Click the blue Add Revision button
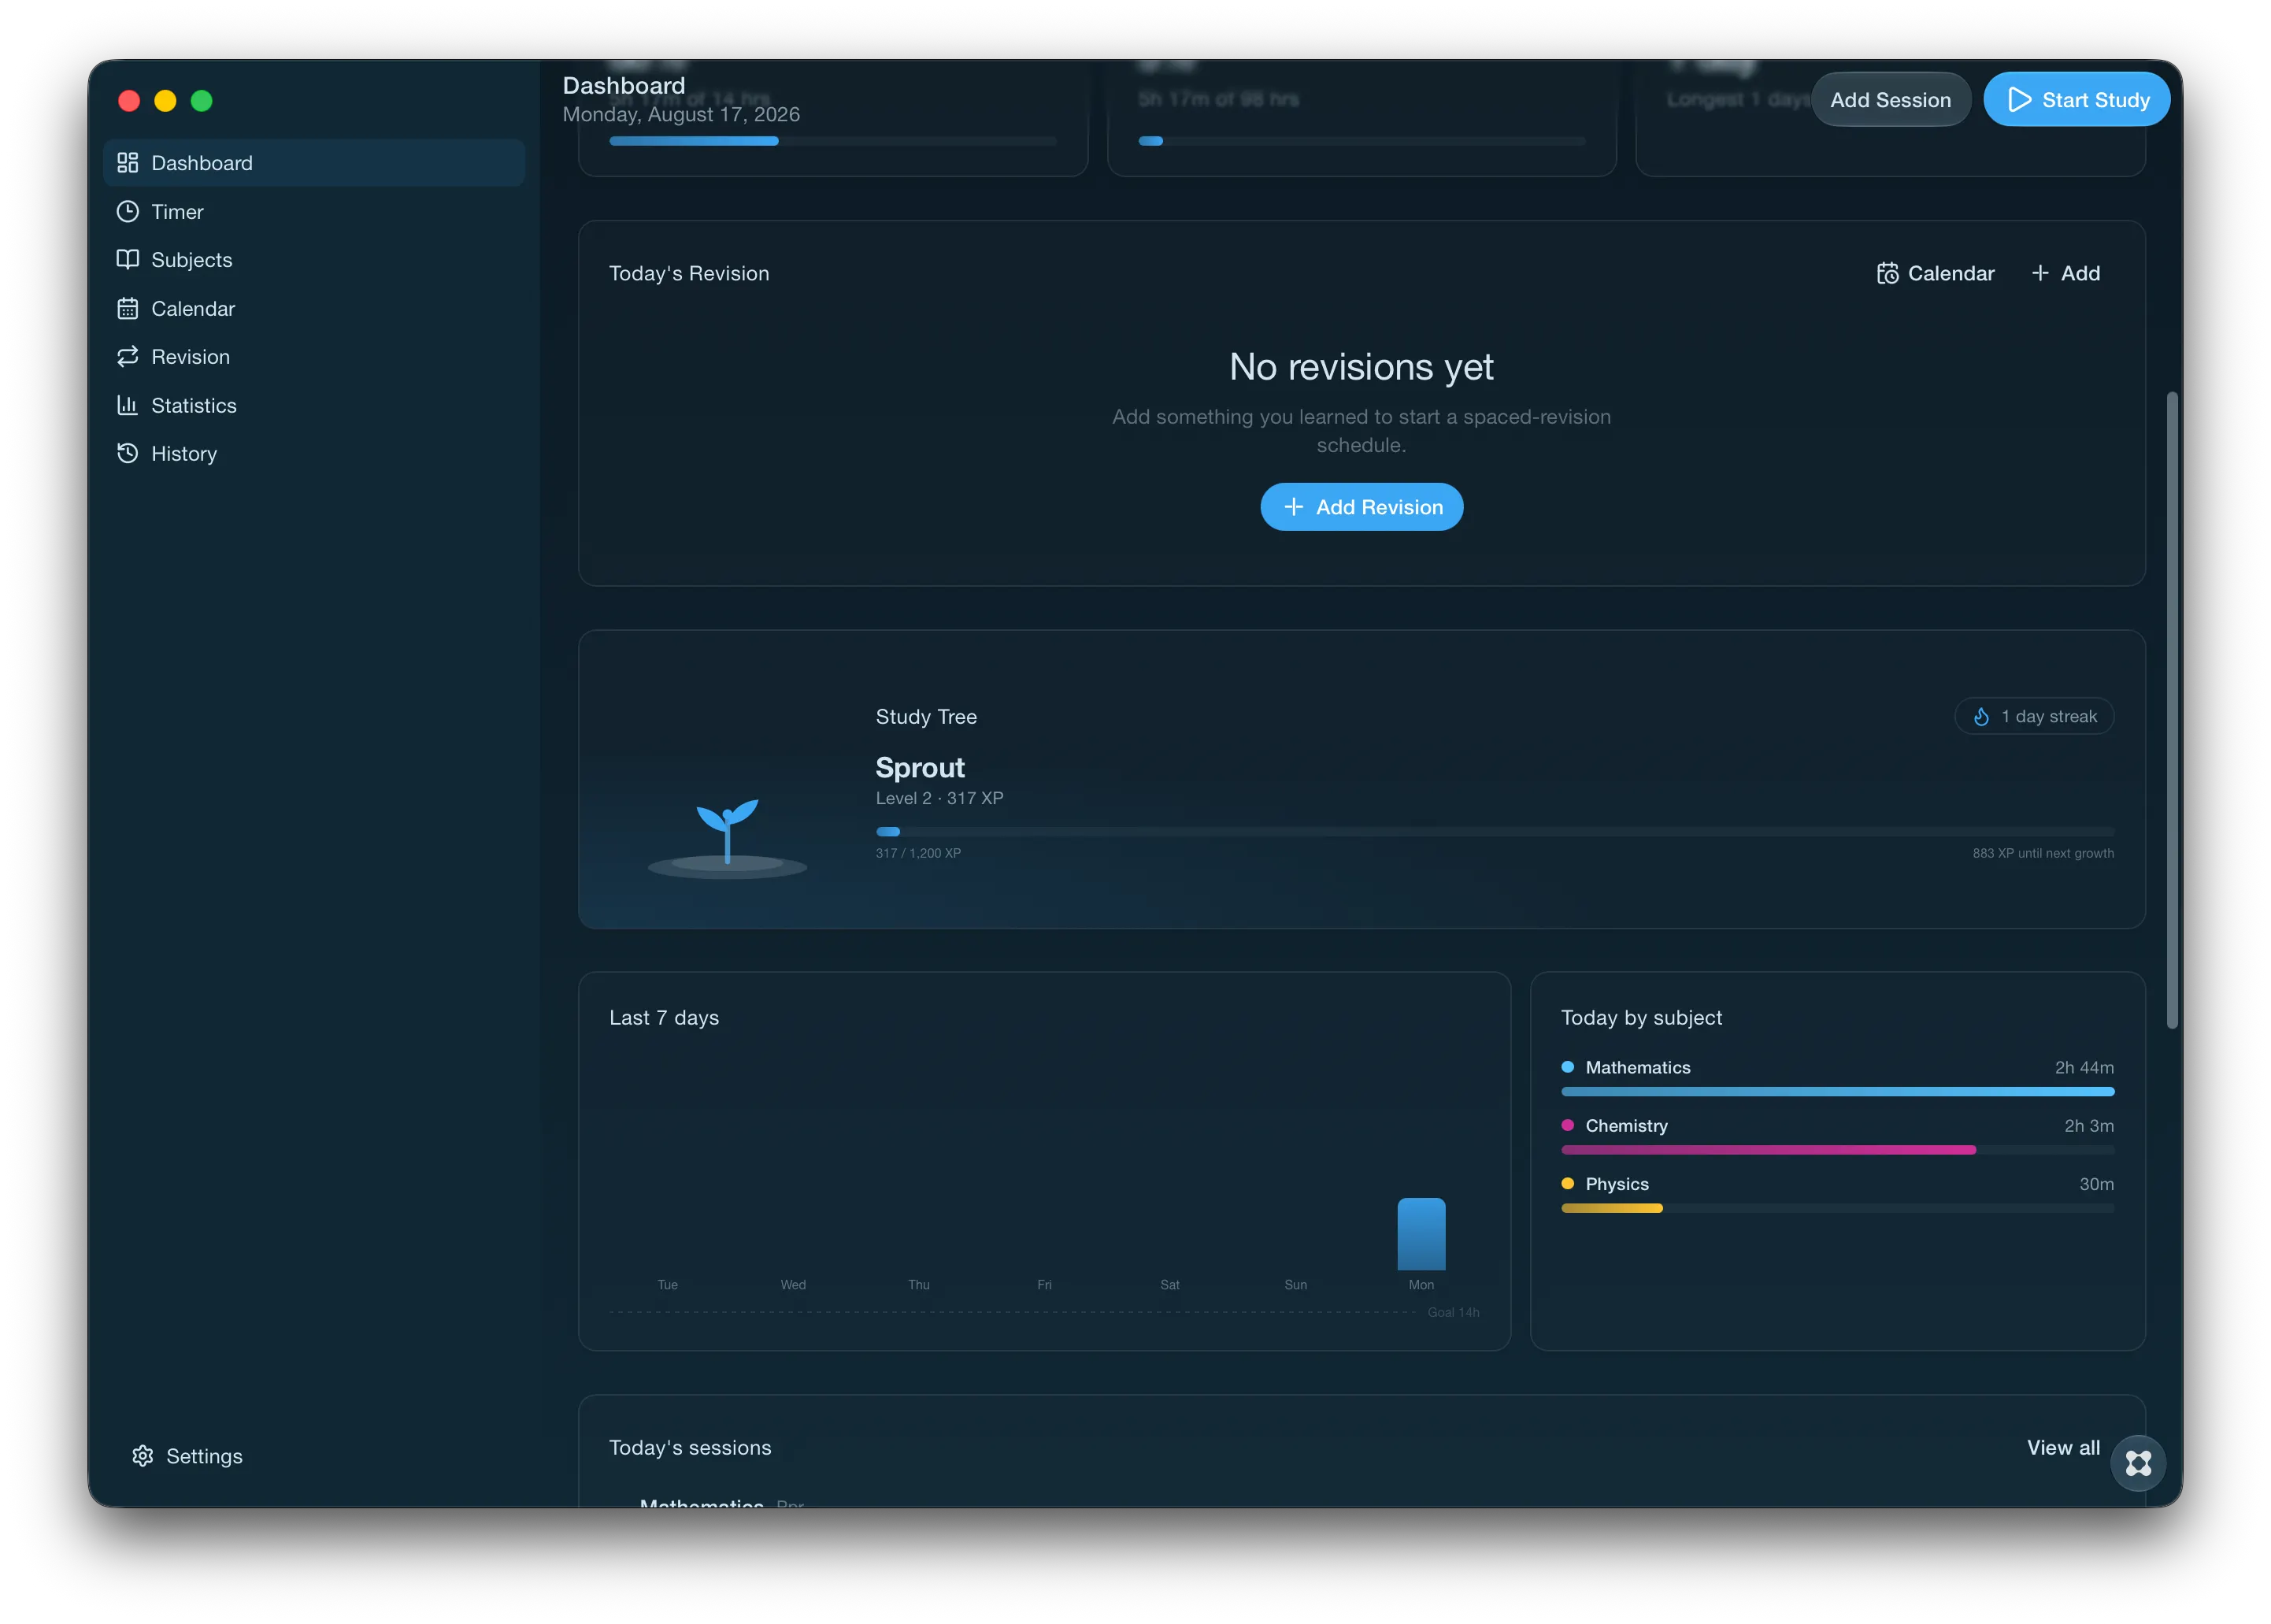This screenshot has height=1624, width=2271. (1361, 507)
